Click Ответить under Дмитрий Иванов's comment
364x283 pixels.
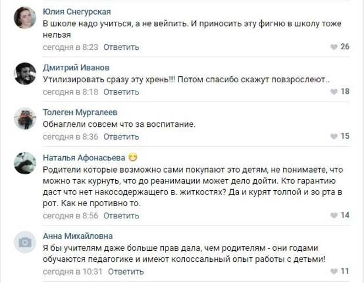pyautogui.click(x=121, y=92)
